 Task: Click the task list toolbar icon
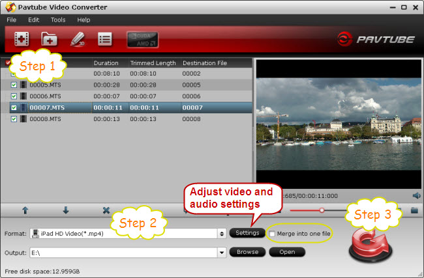(105, 40)
